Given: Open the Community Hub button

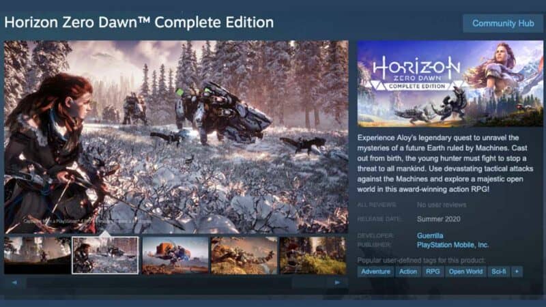Looking at the screenshot, I should pos(503,23).
